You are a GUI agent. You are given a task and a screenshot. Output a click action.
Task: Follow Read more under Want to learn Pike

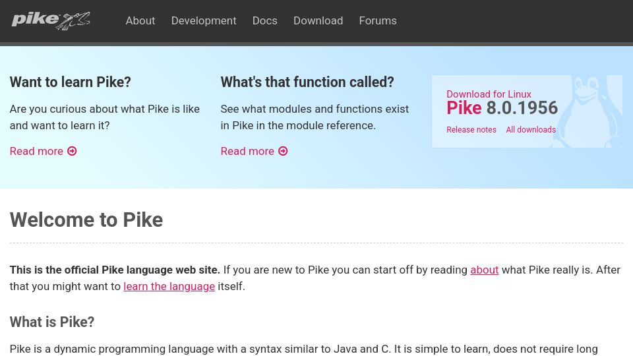click(x=44, y=151)
